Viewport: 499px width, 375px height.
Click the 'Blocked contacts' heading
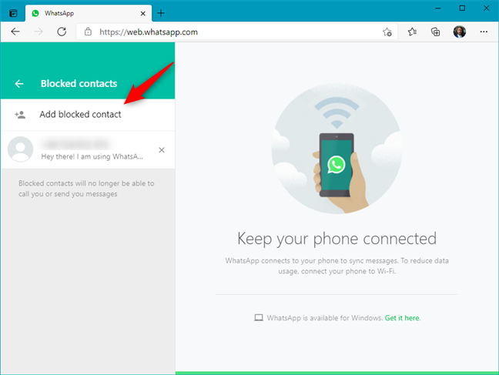click(79, 83)
